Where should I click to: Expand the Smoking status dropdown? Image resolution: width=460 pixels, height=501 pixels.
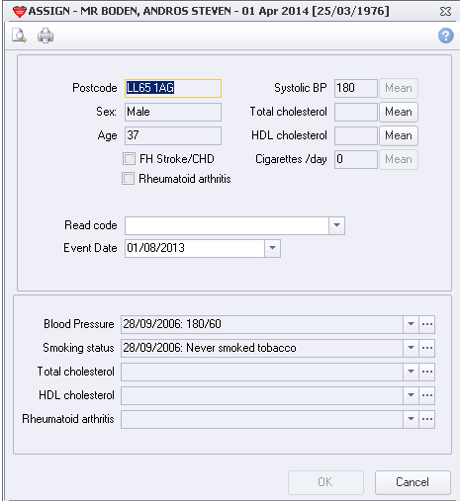[411, 348]
